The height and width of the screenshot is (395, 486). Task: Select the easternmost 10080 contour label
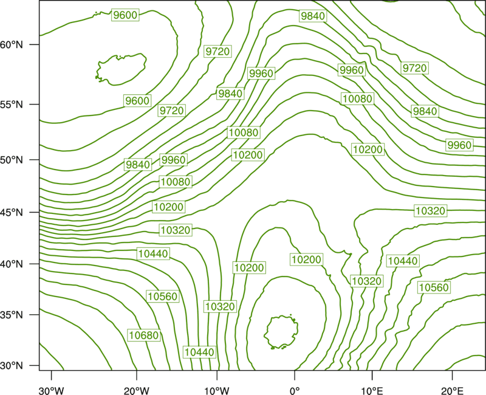pyautogui.click(x=357, y=99)
